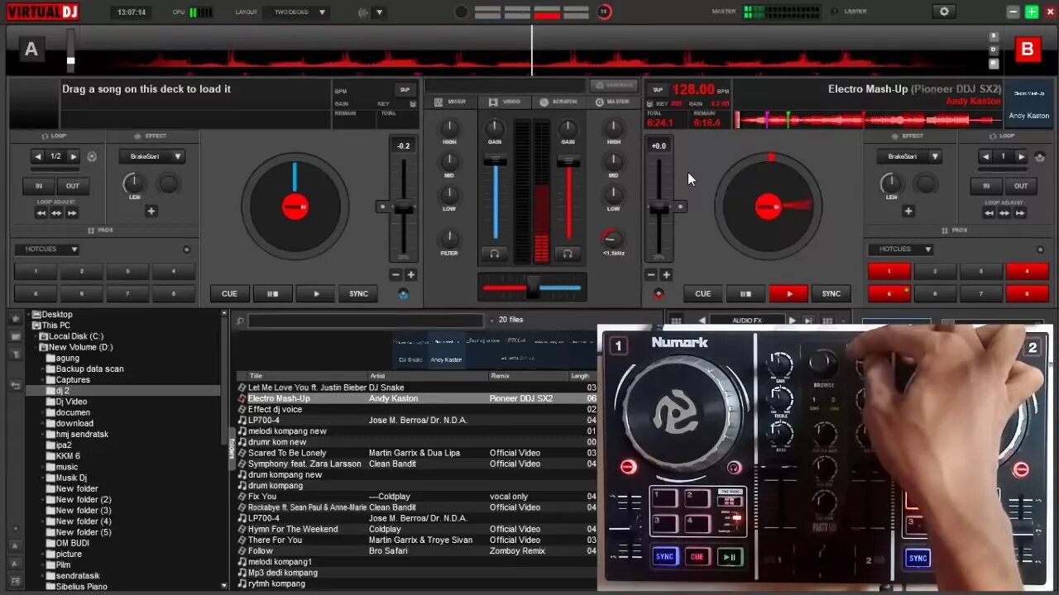Click the pause-stop button on right deck
This screenshot has width=1059, height=595.
(x=745, y=293)
